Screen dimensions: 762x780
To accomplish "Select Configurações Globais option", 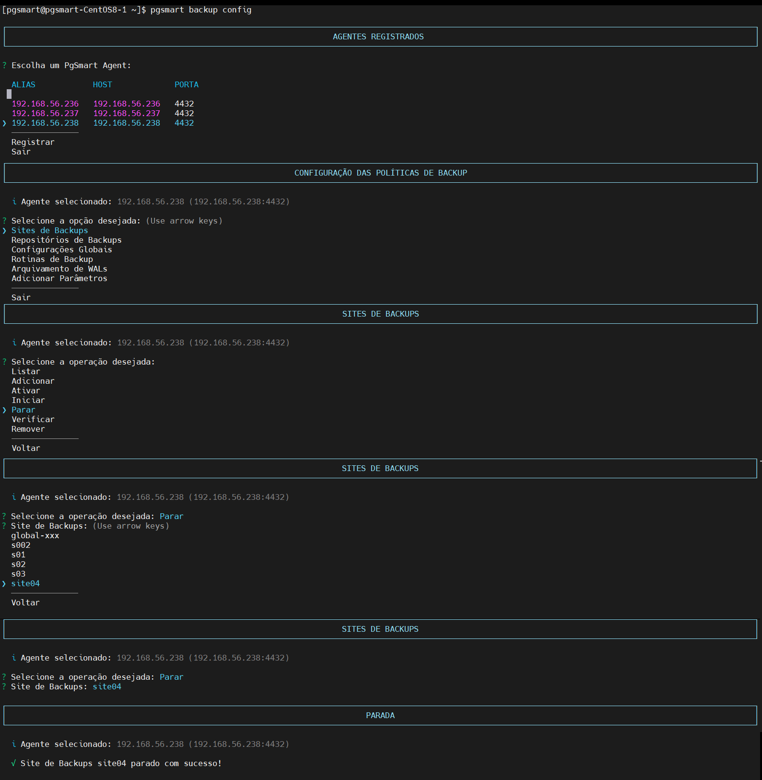I will 62,249.
